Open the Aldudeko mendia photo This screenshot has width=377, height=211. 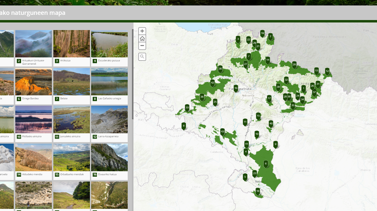pyautogui.click(x=33, y=157)
